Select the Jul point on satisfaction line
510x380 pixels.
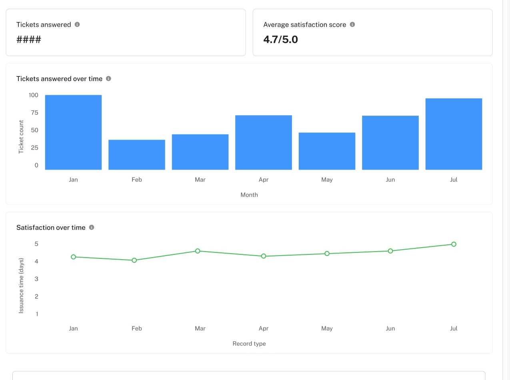pyautogui.click(x=454, y=244)
